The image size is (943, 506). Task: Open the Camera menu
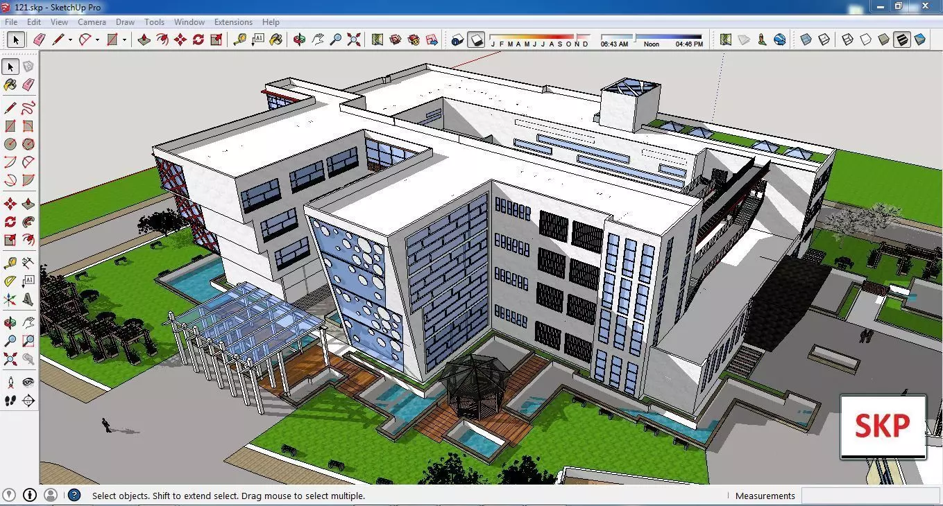click(92, 22)
